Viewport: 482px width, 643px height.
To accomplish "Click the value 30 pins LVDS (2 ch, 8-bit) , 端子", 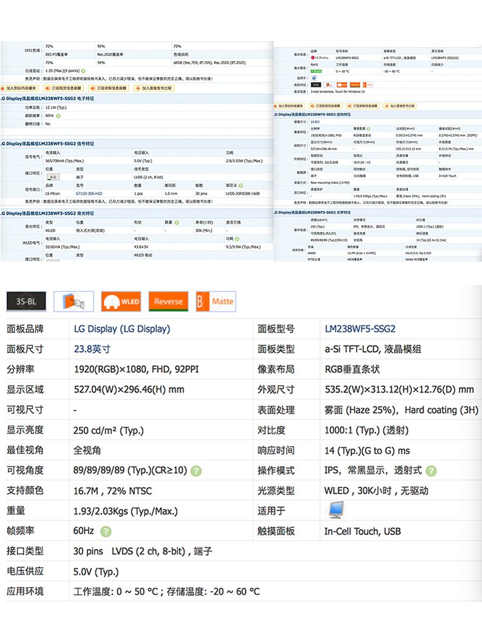I will tap(143, 552).
